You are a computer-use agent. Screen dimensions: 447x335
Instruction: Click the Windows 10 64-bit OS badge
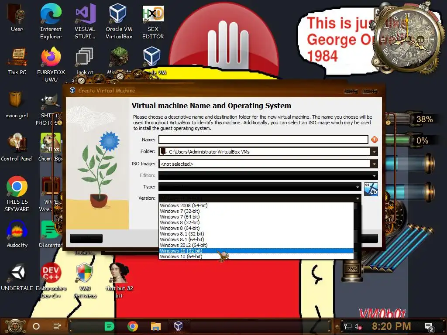tap(371, 189)
